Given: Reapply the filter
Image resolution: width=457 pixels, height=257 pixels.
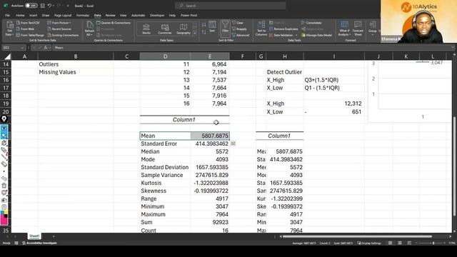Looking at the screenshot, I should point(239,29).
